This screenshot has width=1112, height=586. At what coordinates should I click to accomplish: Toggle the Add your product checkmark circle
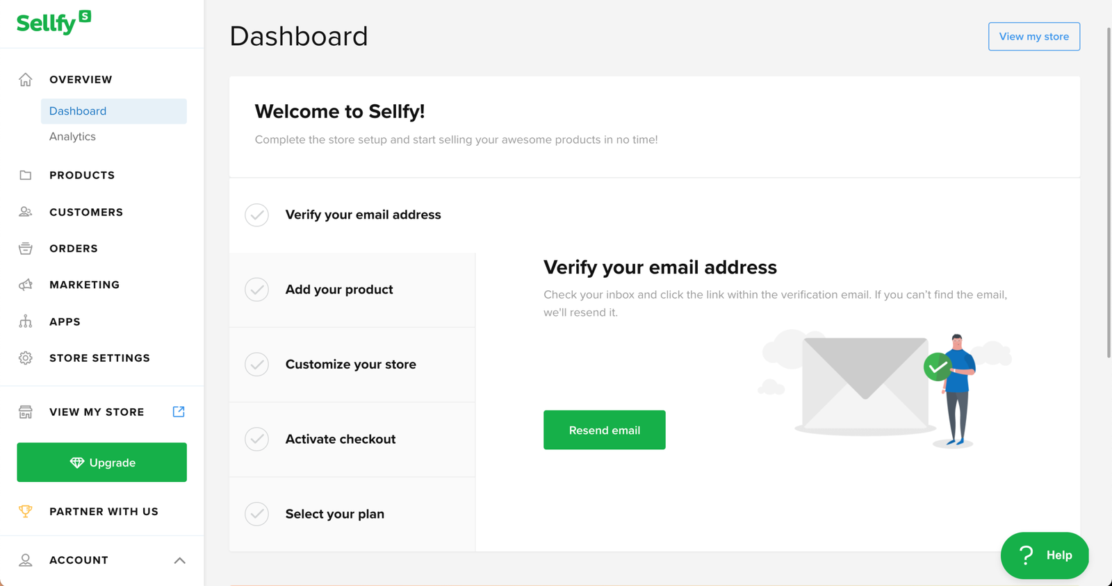(256, 290)
